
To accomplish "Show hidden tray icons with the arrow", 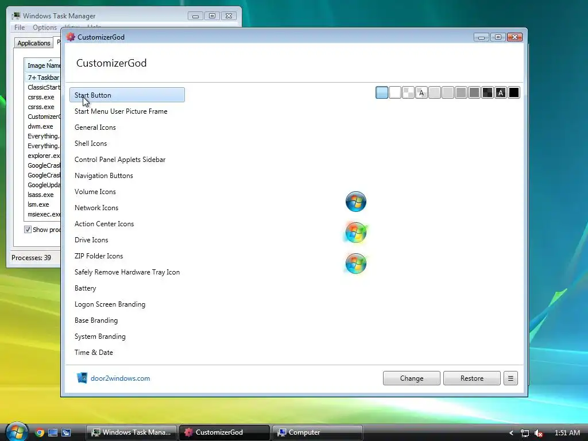I will (x=511, y=433).
